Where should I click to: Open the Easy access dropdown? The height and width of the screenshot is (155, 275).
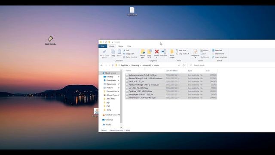coord(183,54)
